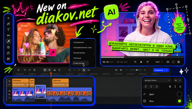This screenshot has width=192, height=109.
Task: Click the orange playhead marker on ruler
Action: [51, 74]
